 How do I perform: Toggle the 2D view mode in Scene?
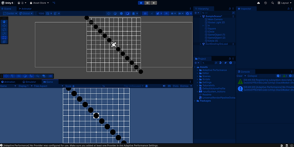point(145,13)
